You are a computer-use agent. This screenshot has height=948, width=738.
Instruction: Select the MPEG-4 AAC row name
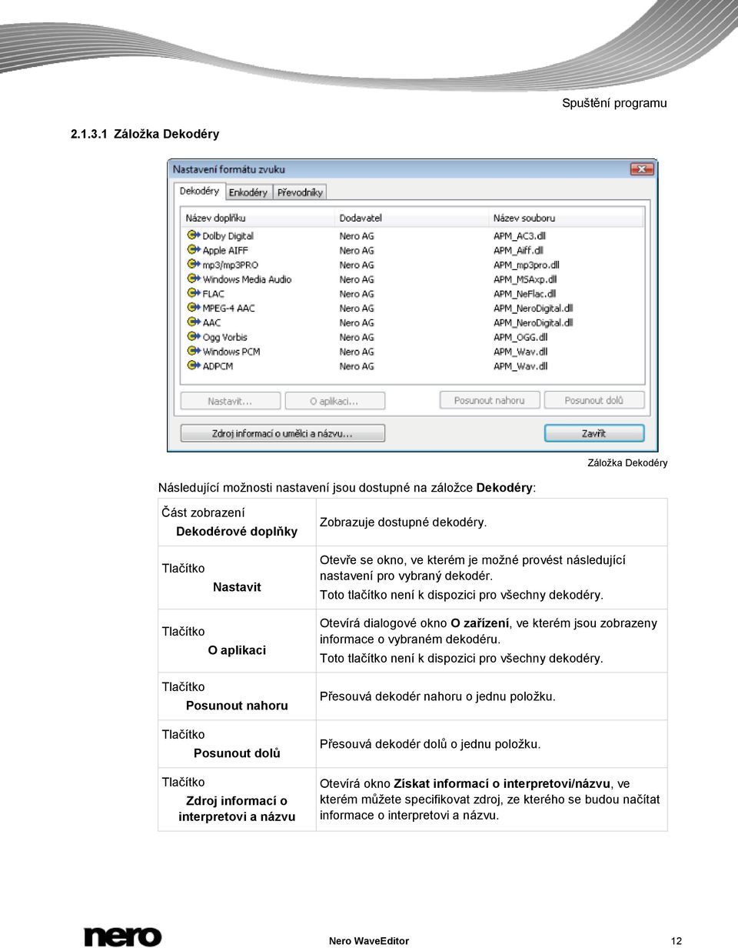pos(228,309)
